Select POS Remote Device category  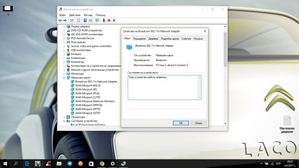point(83,38)
